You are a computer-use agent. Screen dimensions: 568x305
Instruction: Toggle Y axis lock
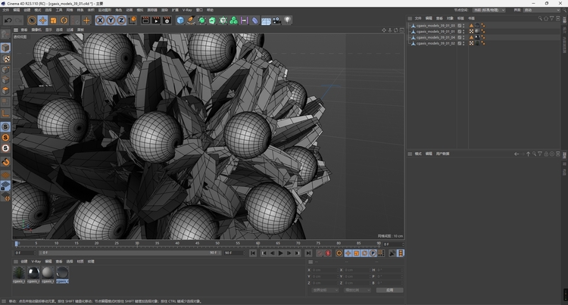click(x=111, y=20)
